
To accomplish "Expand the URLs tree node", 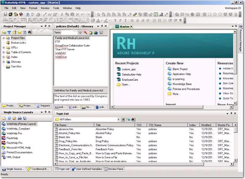I will (4, 48).
